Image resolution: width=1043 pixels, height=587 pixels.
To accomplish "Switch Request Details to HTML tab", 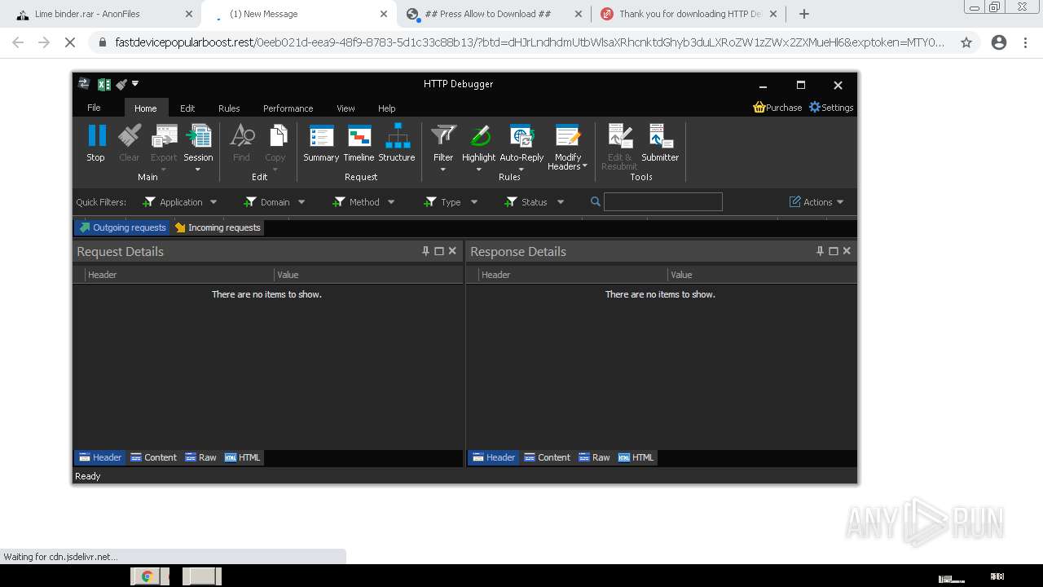I will pyautogui.click(x=242, y=457).
